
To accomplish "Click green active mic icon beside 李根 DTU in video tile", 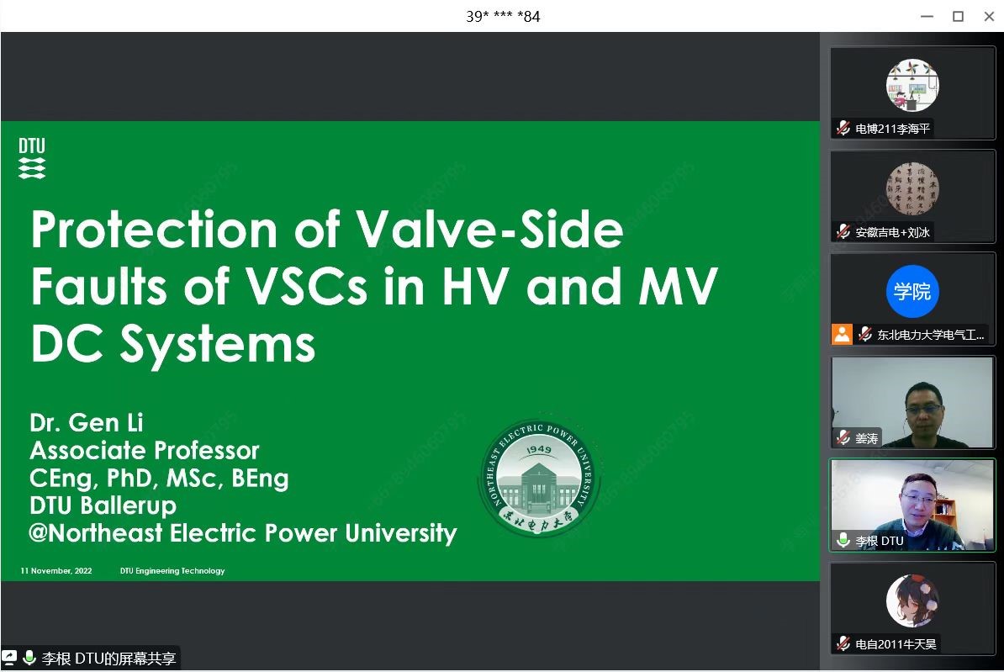I will [843, 541].
